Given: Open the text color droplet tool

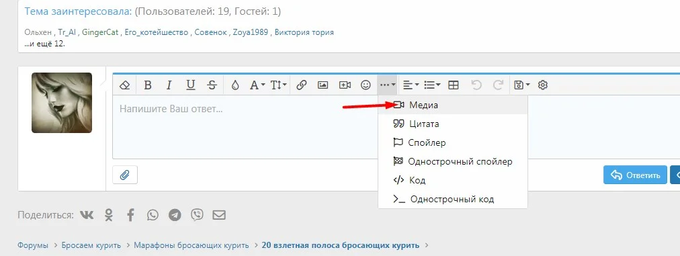Looking at the screenshot, I should pos(235,85).
